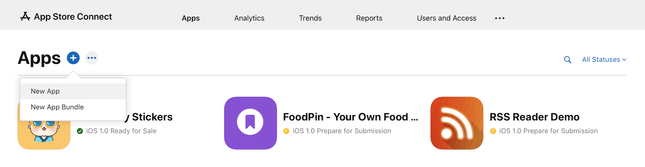The image size is (645, 167).
Task: Click the Stickers app name link
Action: click(x=152, y=117)
